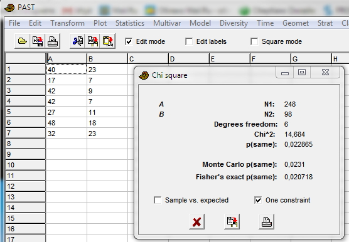The image size is (349, 242).
Task: Open the Diversity menu
Action: pos(234,23)
